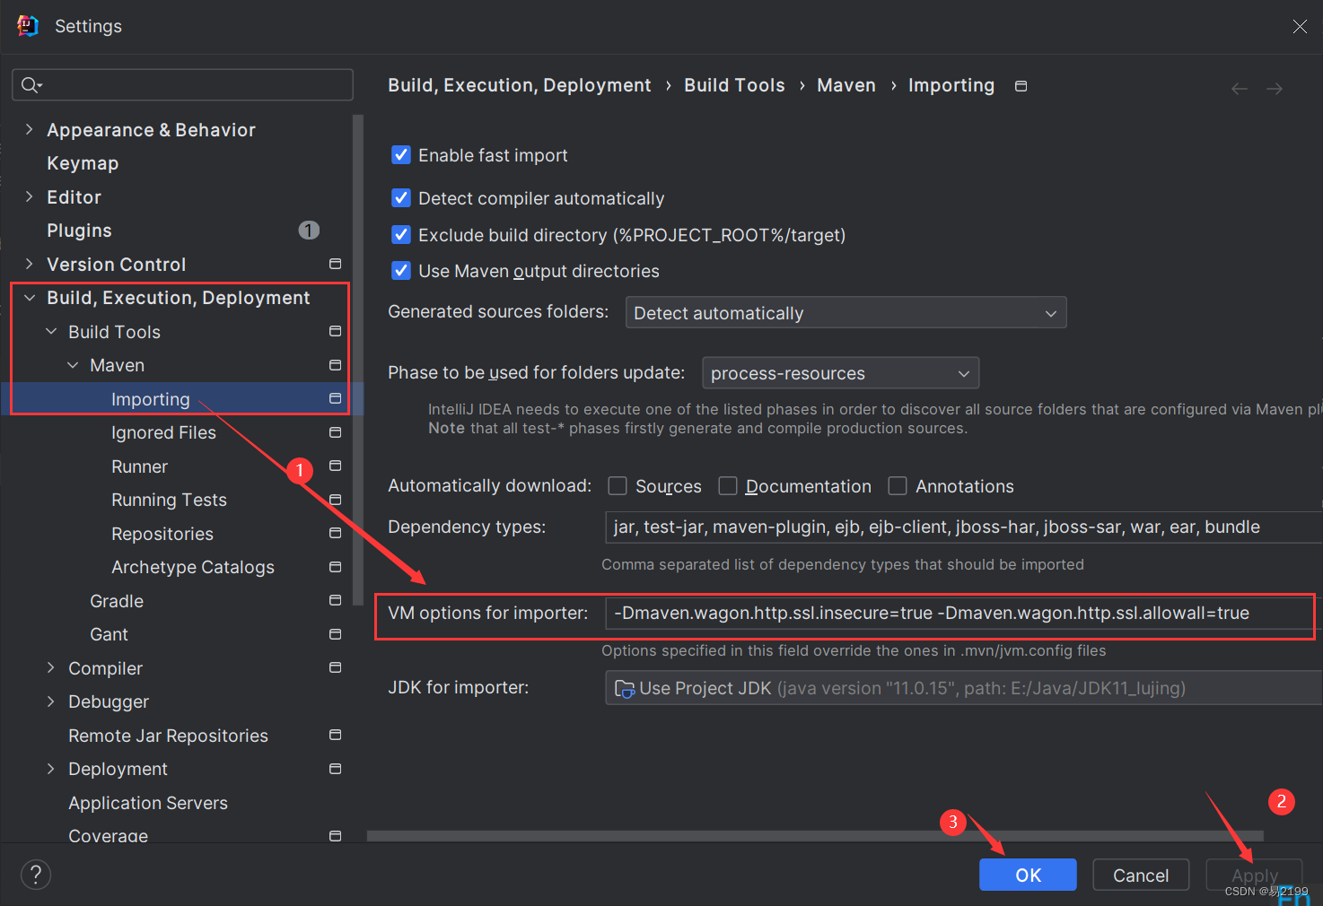Disable the Enable fast import checkbox

[x=400, y=154]
